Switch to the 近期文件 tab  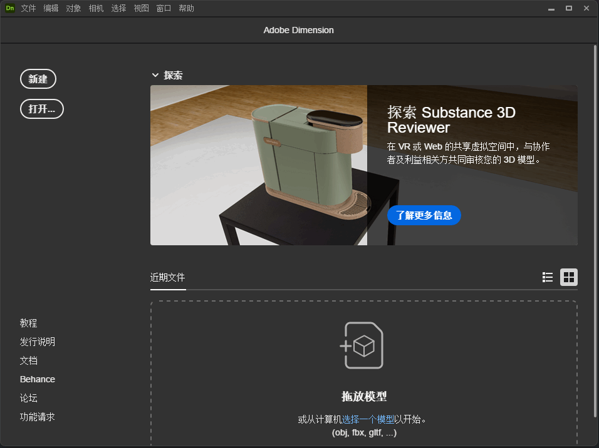(168, 278)
